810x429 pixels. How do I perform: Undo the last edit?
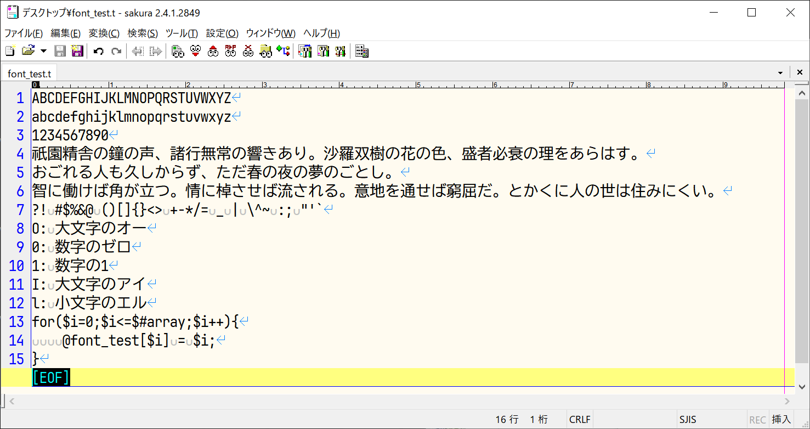pos(99,52)
